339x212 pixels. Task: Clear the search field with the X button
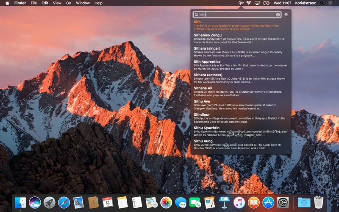[x=278, y=14]
